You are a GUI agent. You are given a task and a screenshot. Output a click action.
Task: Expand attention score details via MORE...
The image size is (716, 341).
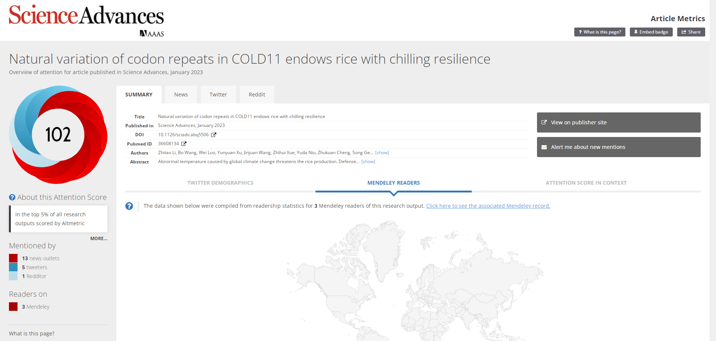(x=98, y=239)
